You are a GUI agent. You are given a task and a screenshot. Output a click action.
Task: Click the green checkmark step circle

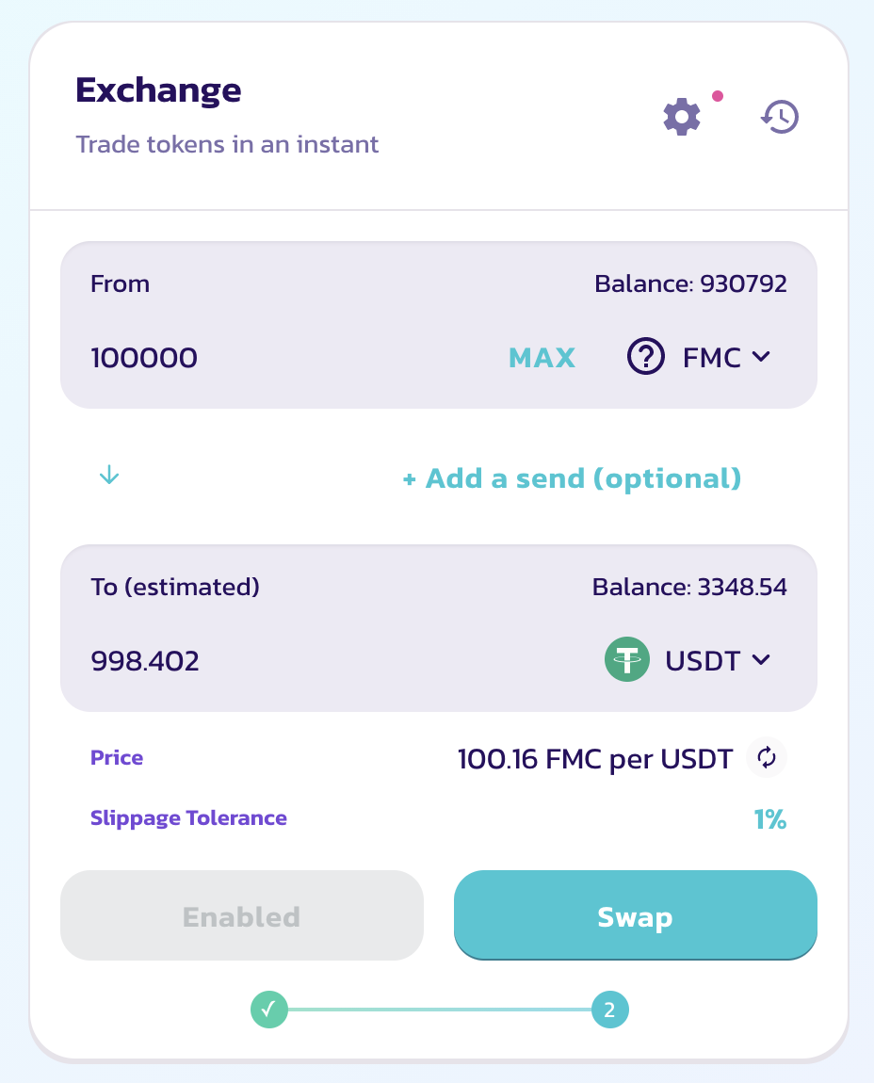[268, 1010]
